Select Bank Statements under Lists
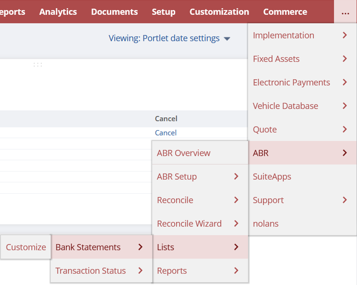The height and width of the screenshot is (285, 357). pos(100,248)
